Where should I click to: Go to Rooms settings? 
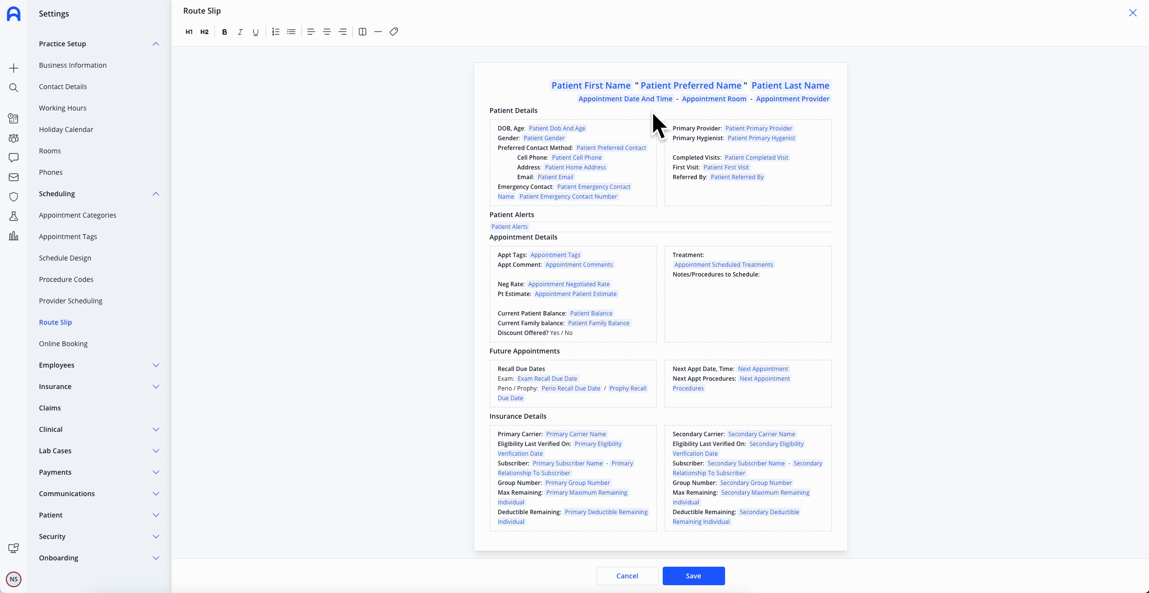(x=50, y=151)
